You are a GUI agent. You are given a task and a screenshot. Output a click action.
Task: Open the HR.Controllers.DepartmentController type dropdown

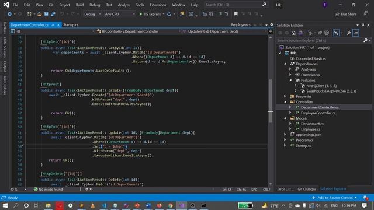click(x=138, y=31)
